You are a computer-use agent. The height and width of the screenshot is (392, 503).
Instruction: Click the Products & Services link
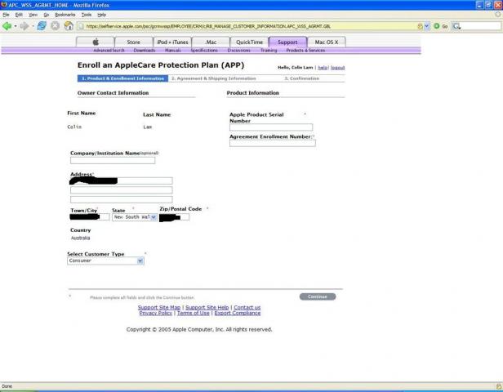click(x=305, y=51)
